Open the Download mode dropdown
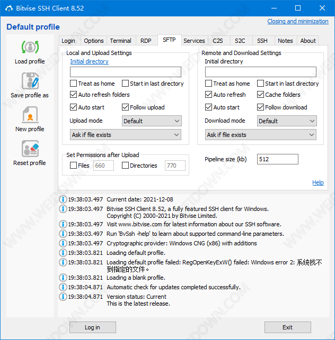335x340 pixels. click(x=287, y=121)
